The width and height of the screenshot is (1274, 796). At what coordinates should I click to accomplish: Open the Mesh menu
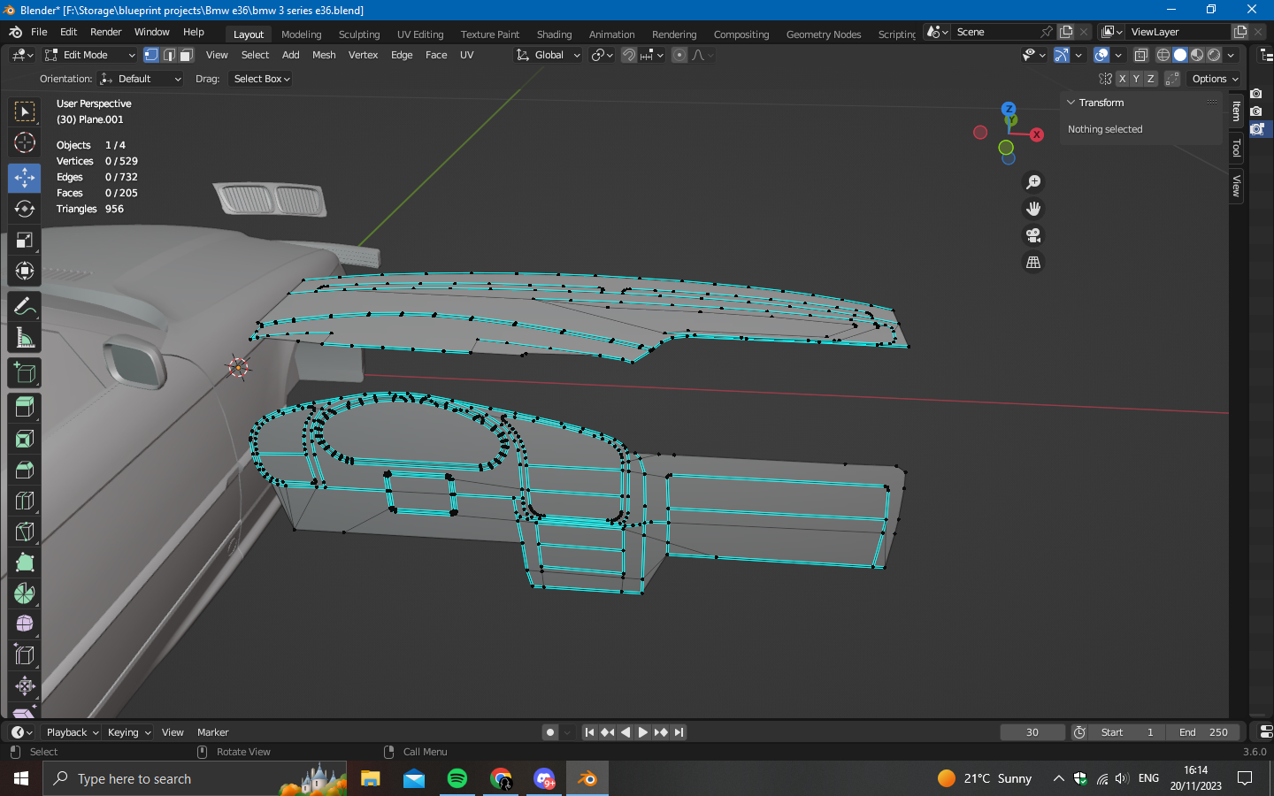click(324, 55)
